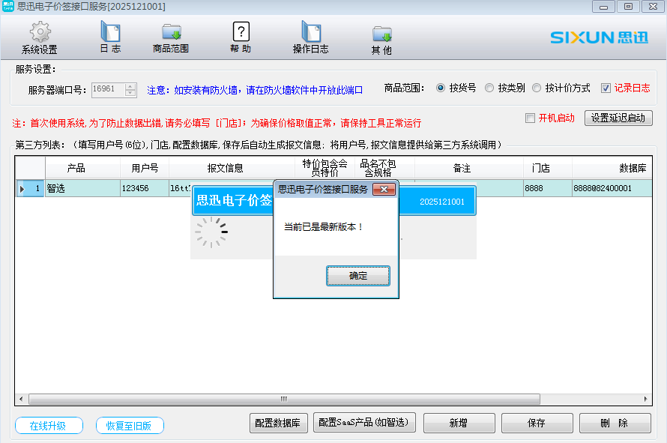
Task: Select the 按货号 radio option
Action: [441, 88]
